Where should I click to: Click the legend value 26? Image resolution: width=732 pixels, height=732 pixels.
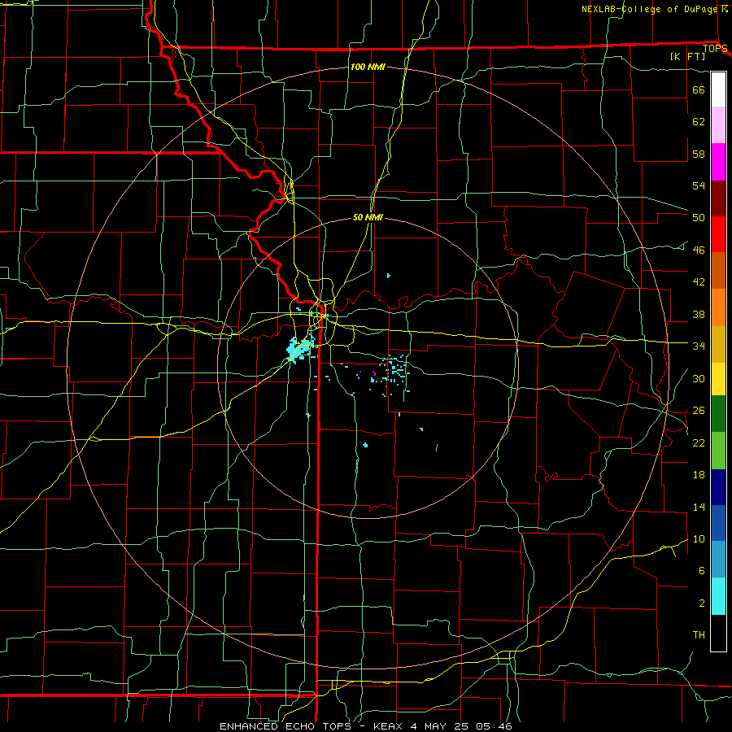click(x=699, y=411)
